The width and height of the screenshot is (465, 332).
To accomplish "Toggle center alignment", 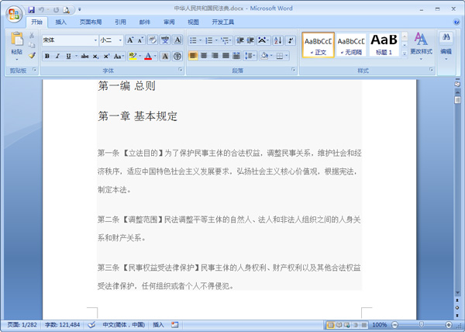I will (x=204, y=56).
